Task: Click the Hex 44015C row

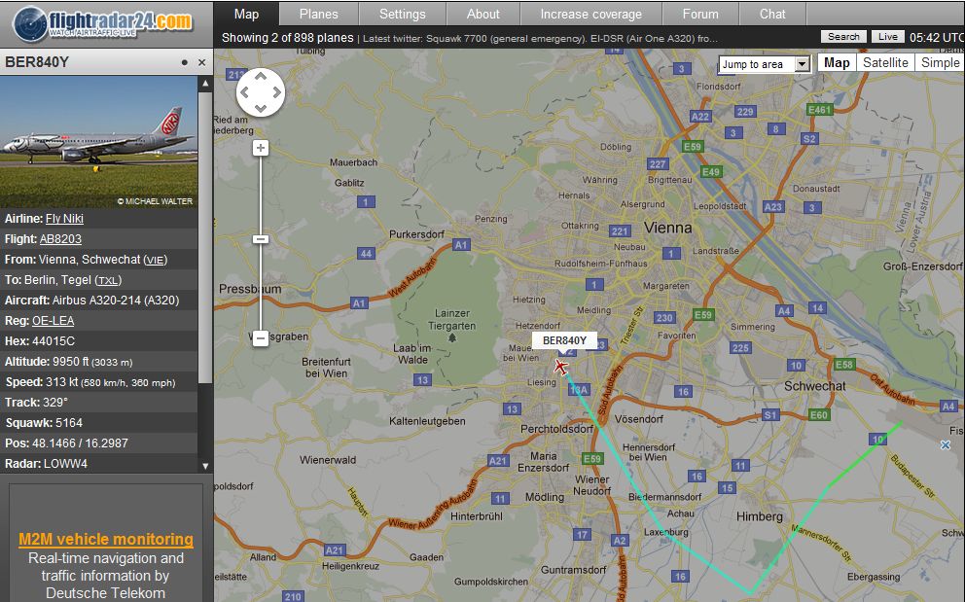Action: point(98,341)
